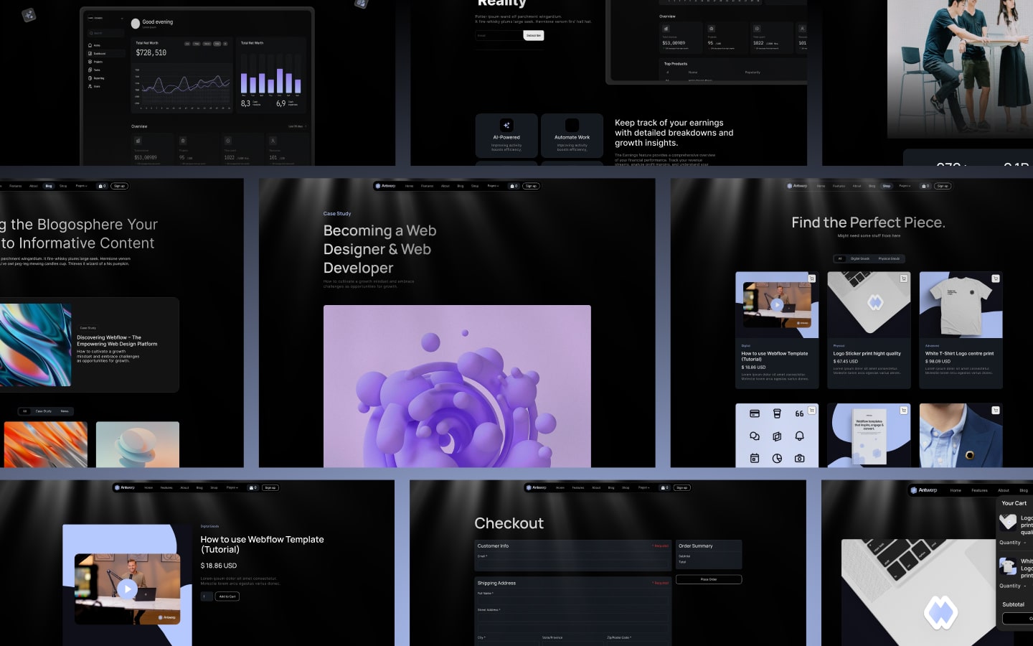Filter blog posts by News
The height and width of the screenshot is (646, 1033).
pyautogui.click(x=65, y=411)
